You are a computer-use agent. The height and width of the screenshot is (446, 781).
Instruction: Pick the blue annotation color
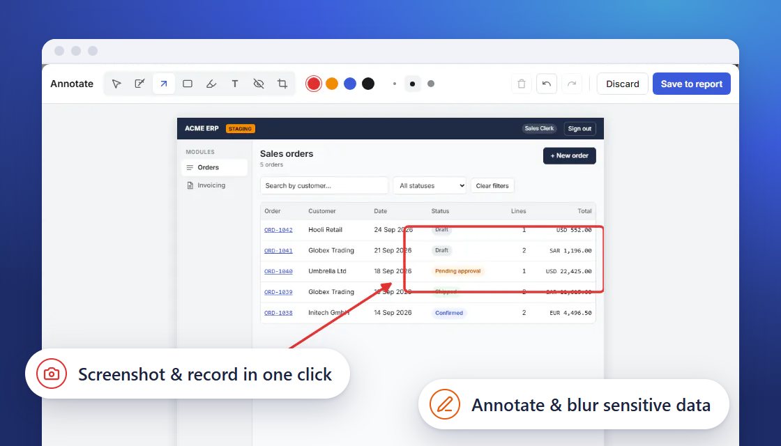(x=350, y=84)
